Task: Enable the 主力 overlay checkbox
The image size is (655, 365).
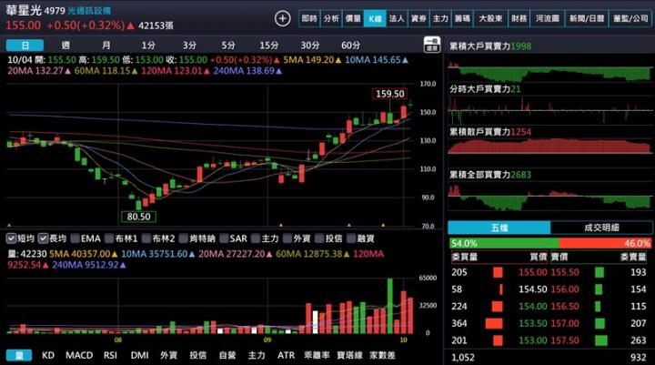Action: coord(256,238)
